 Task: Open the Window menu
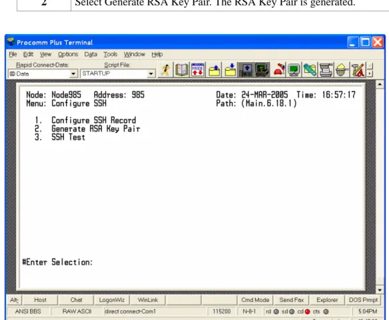(x=135, y=54)
